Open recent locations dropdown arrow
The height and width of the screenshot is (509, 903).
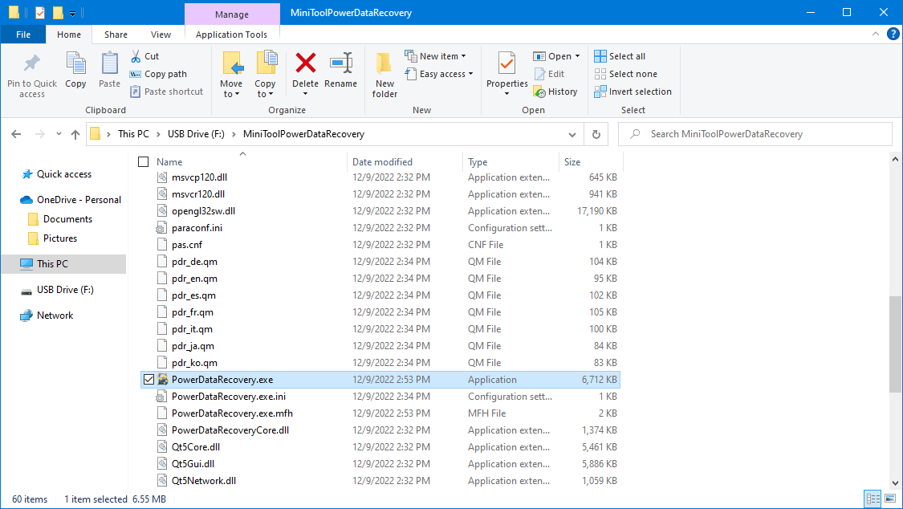tap(59, 134)
